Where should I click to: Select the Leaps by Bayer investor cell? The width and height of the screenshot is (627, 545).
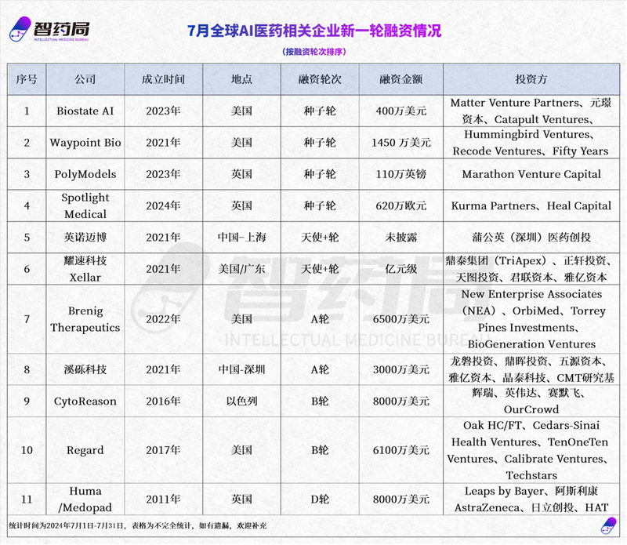531,499
